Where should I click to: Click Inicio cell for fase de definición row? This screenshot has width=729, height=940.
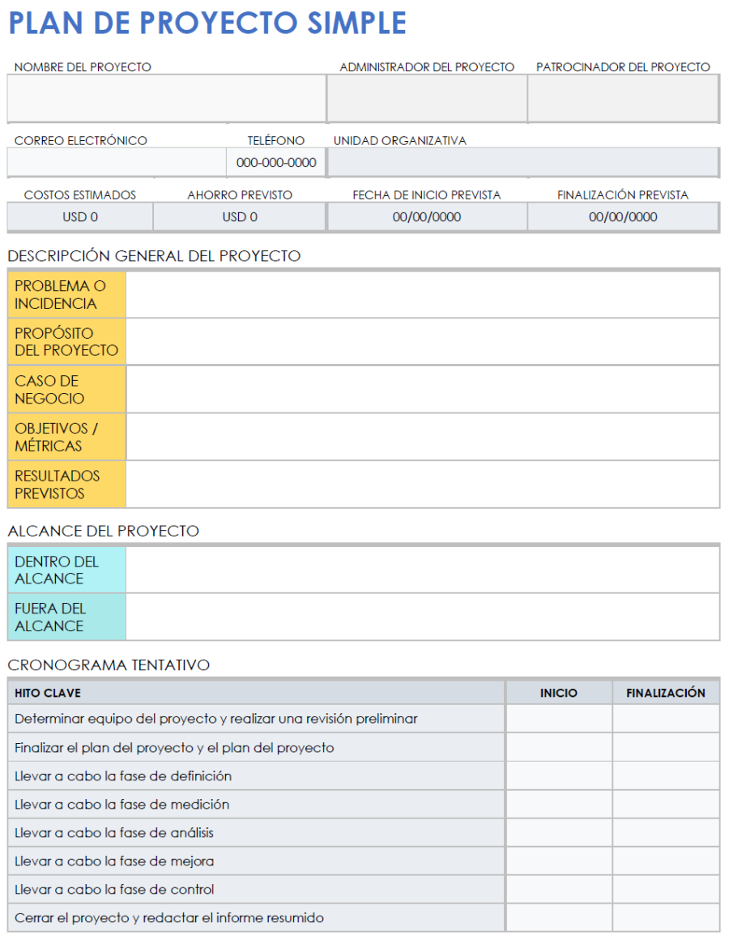point(558,775)
